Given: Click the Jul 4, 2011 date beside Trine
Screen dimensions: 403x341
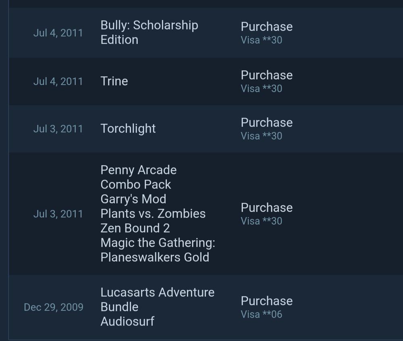Looking at the screenshot, I should (58, 81).
